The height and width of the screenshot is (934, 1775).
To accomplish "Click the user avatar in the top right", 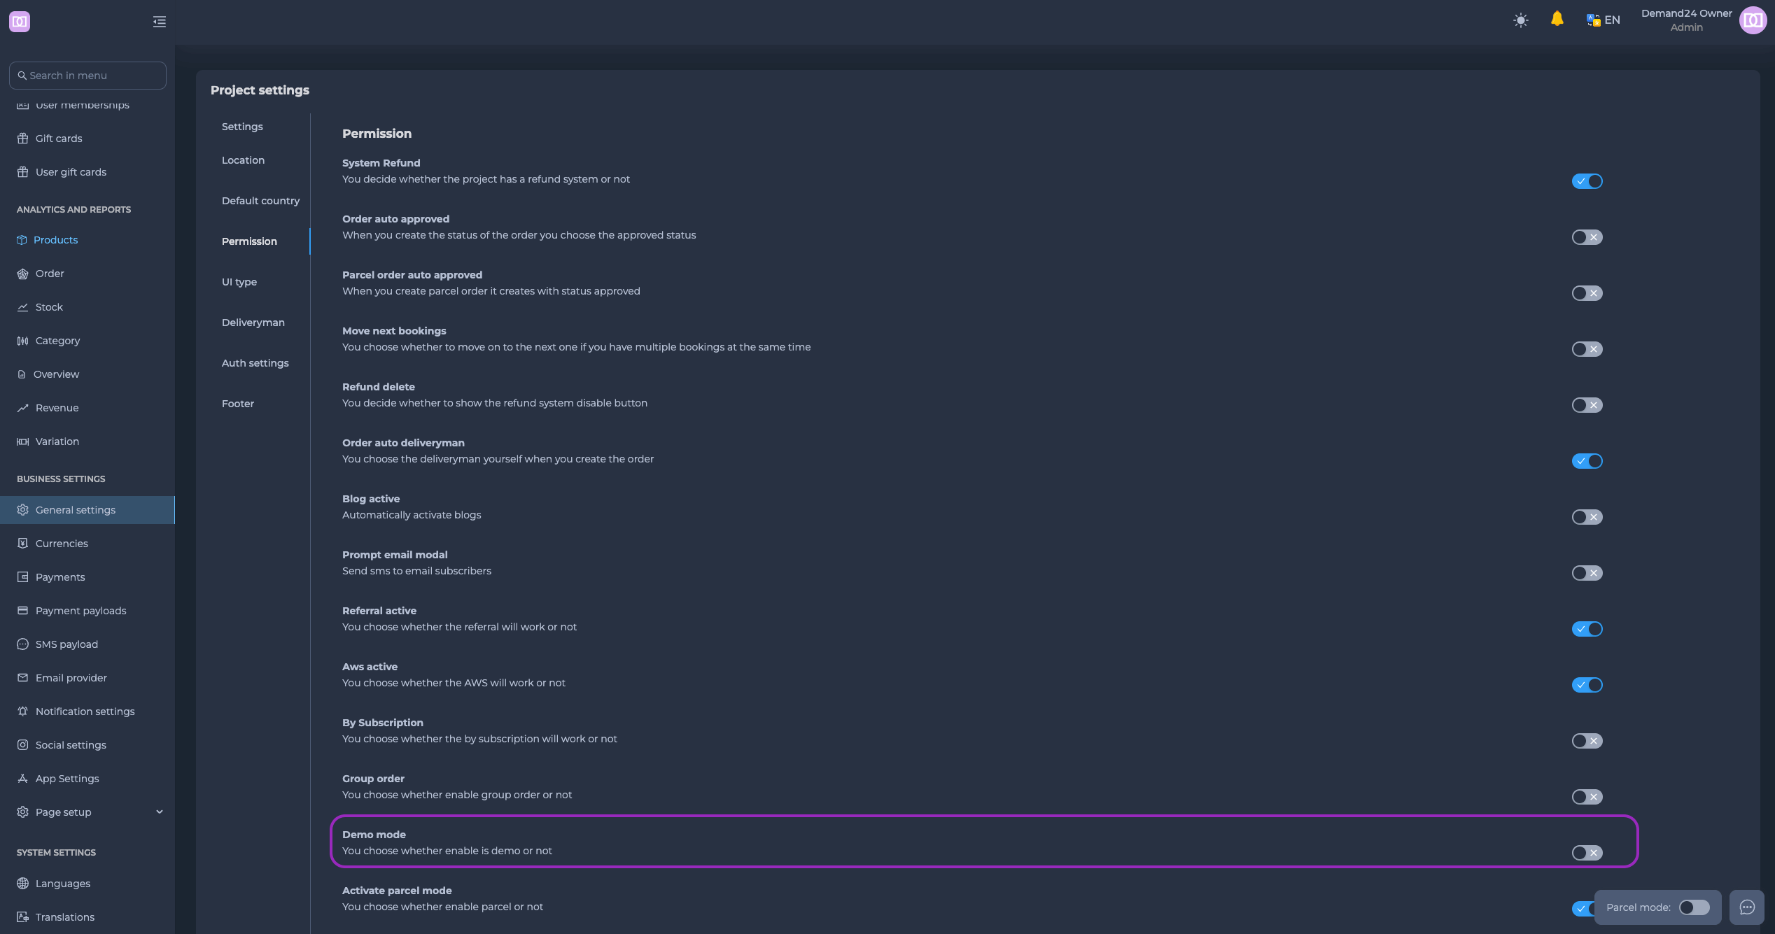I will coord(1753,20).
